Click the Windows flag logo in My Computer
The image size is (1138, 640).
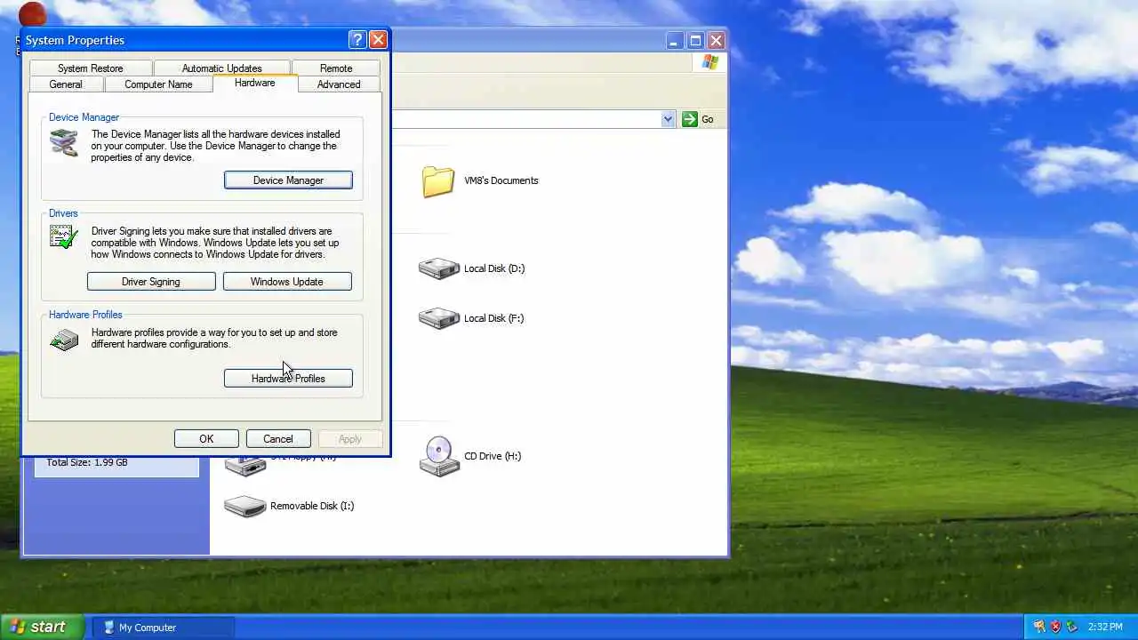709,61
